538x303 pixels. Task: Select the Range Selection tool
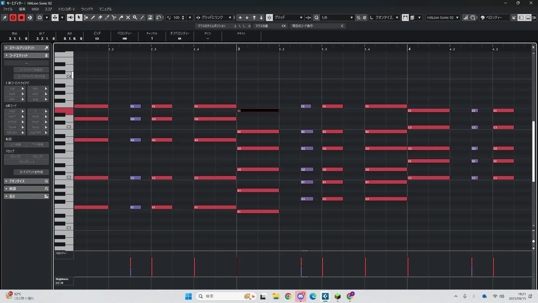(x=86, y=17)
